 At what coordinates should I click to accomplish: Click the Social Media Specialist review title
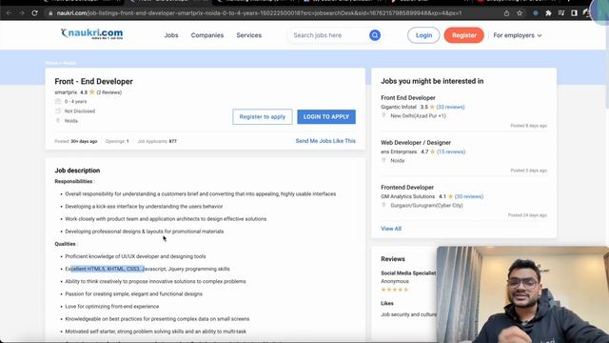coord(408,273)
